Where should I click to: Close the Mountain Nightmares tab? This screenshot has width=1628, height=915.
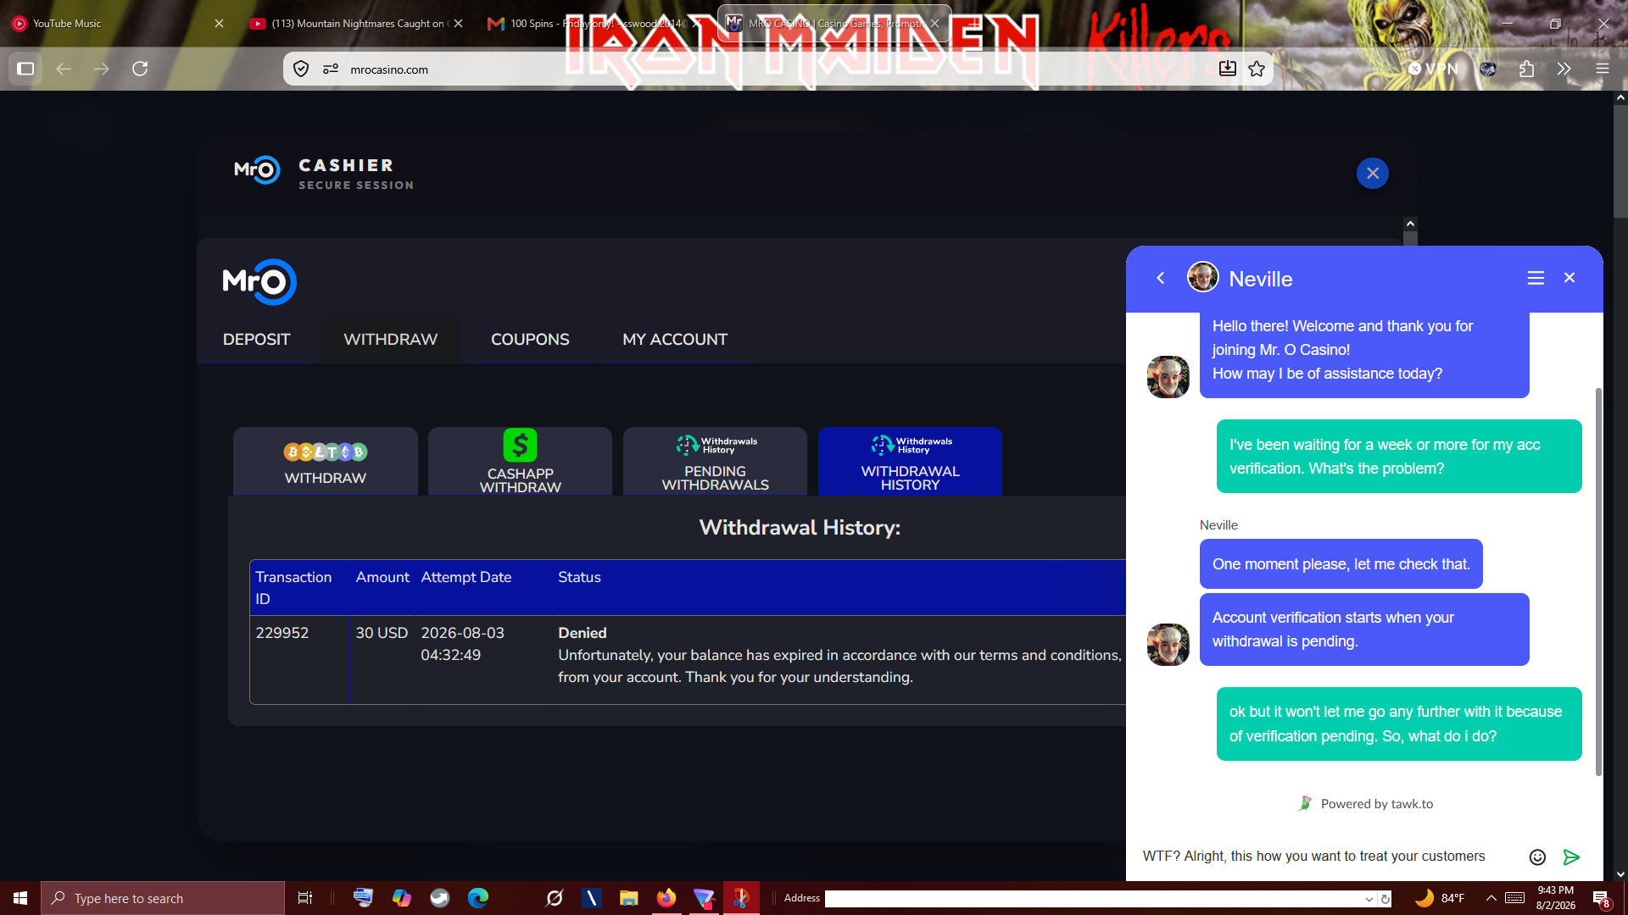point(458,24)
